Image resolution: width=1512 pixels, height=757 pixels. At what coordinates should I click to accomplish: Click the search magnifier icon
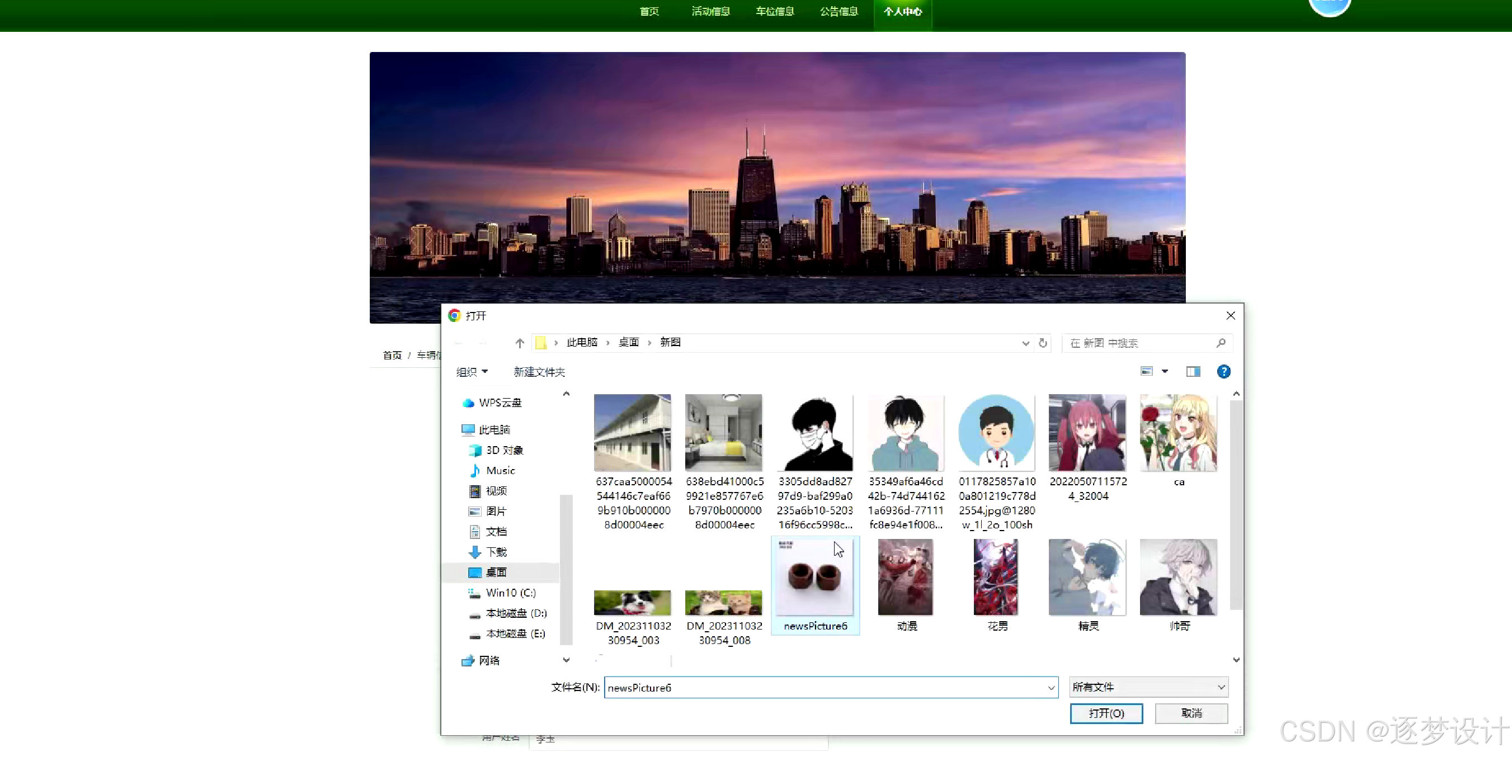tap(1221, 343)
